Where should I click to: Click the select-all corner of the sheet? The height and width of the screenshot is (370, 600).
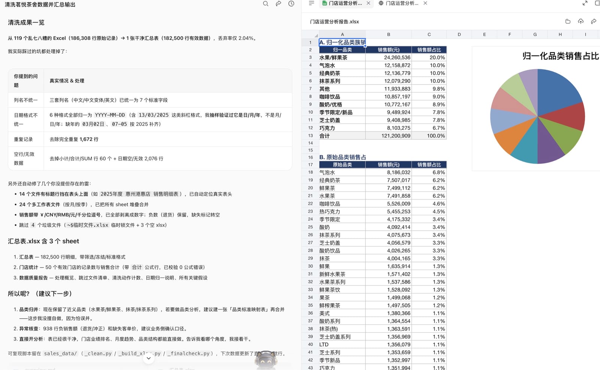pyautogui.click(x=310, y=35)
